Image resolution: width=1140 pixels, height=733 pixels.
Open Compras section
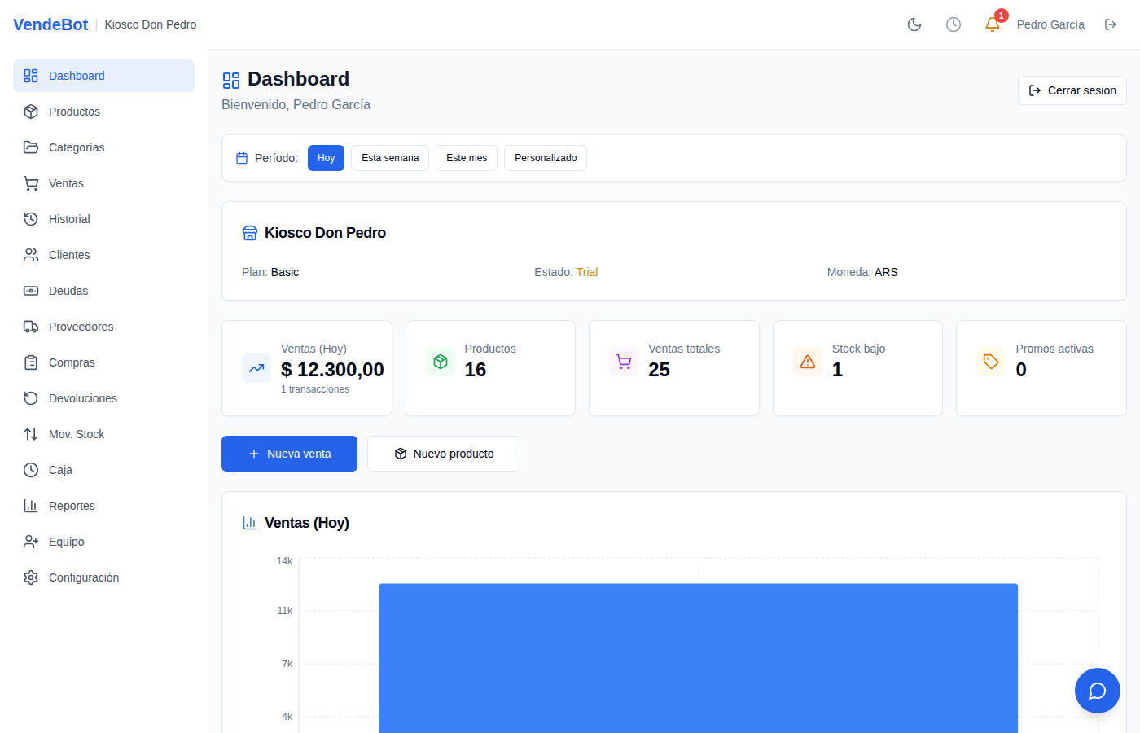click(103, 362)
